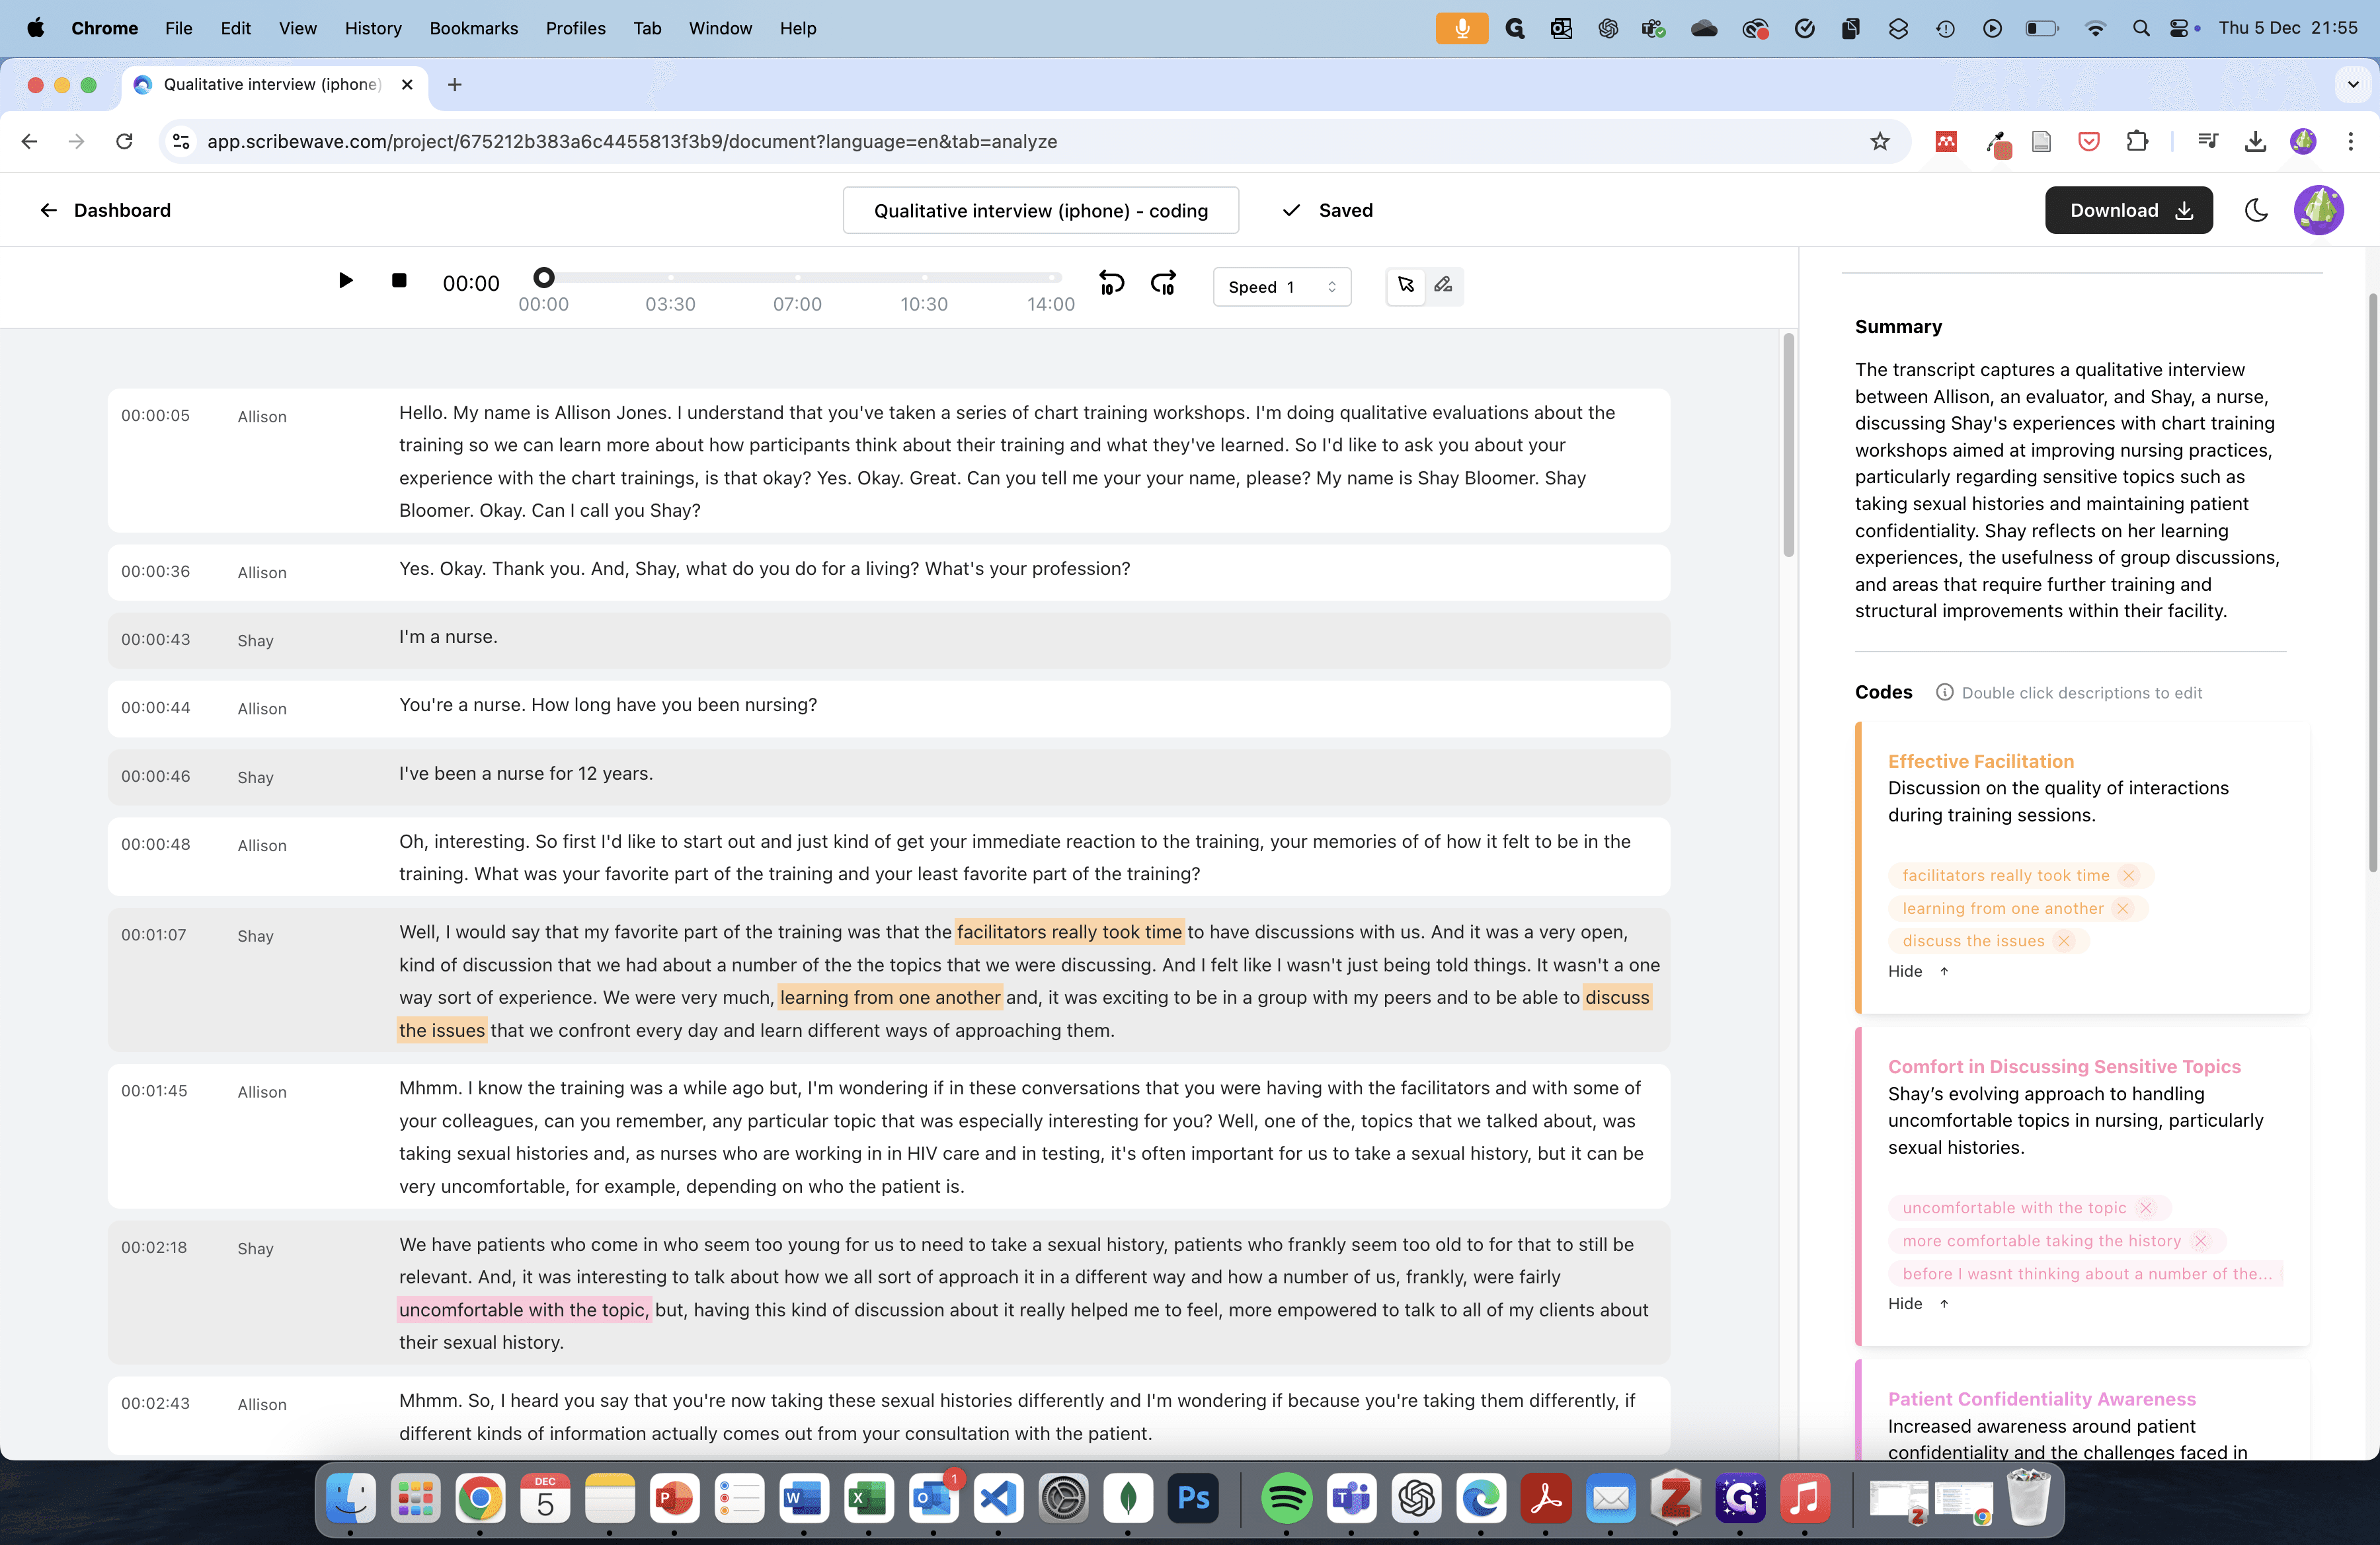This screenshot has width=2380, height=1545.
Task: Skip forward 10 seconds
Action: pyautogui.click(x=1163, y=283)
